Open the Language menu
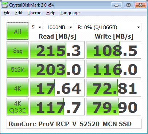148x134 pixels. [x=70, y=13]
